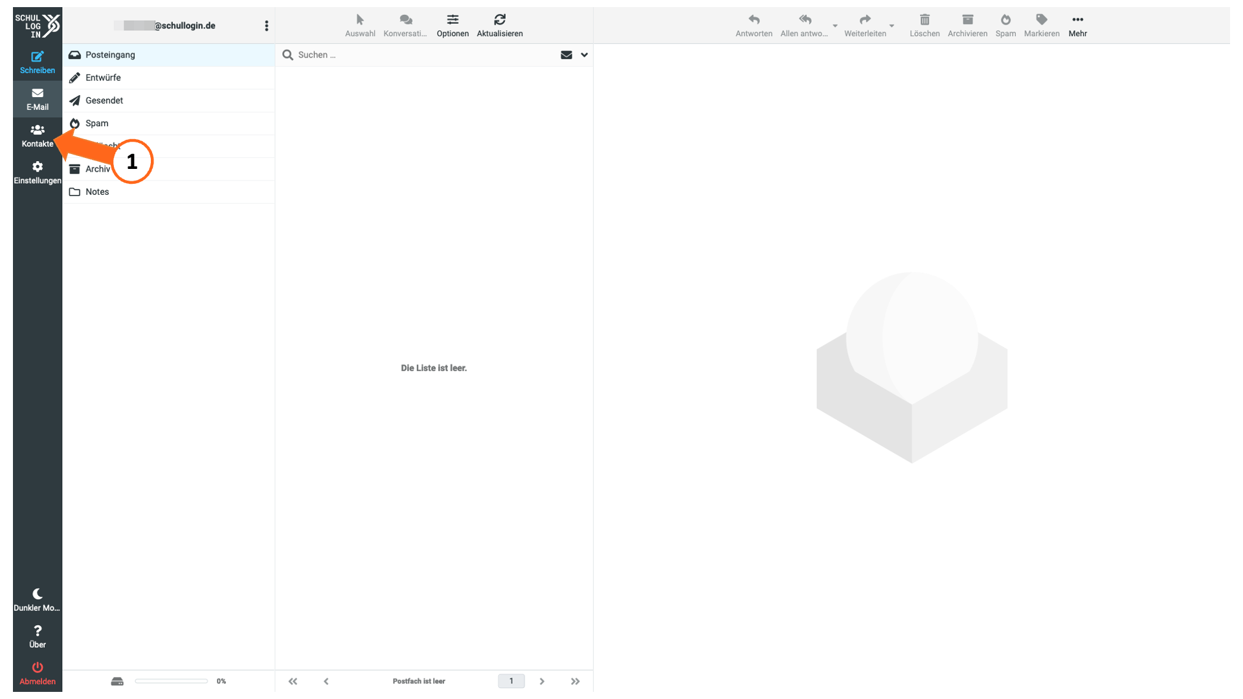Go to last page of list

575,681
